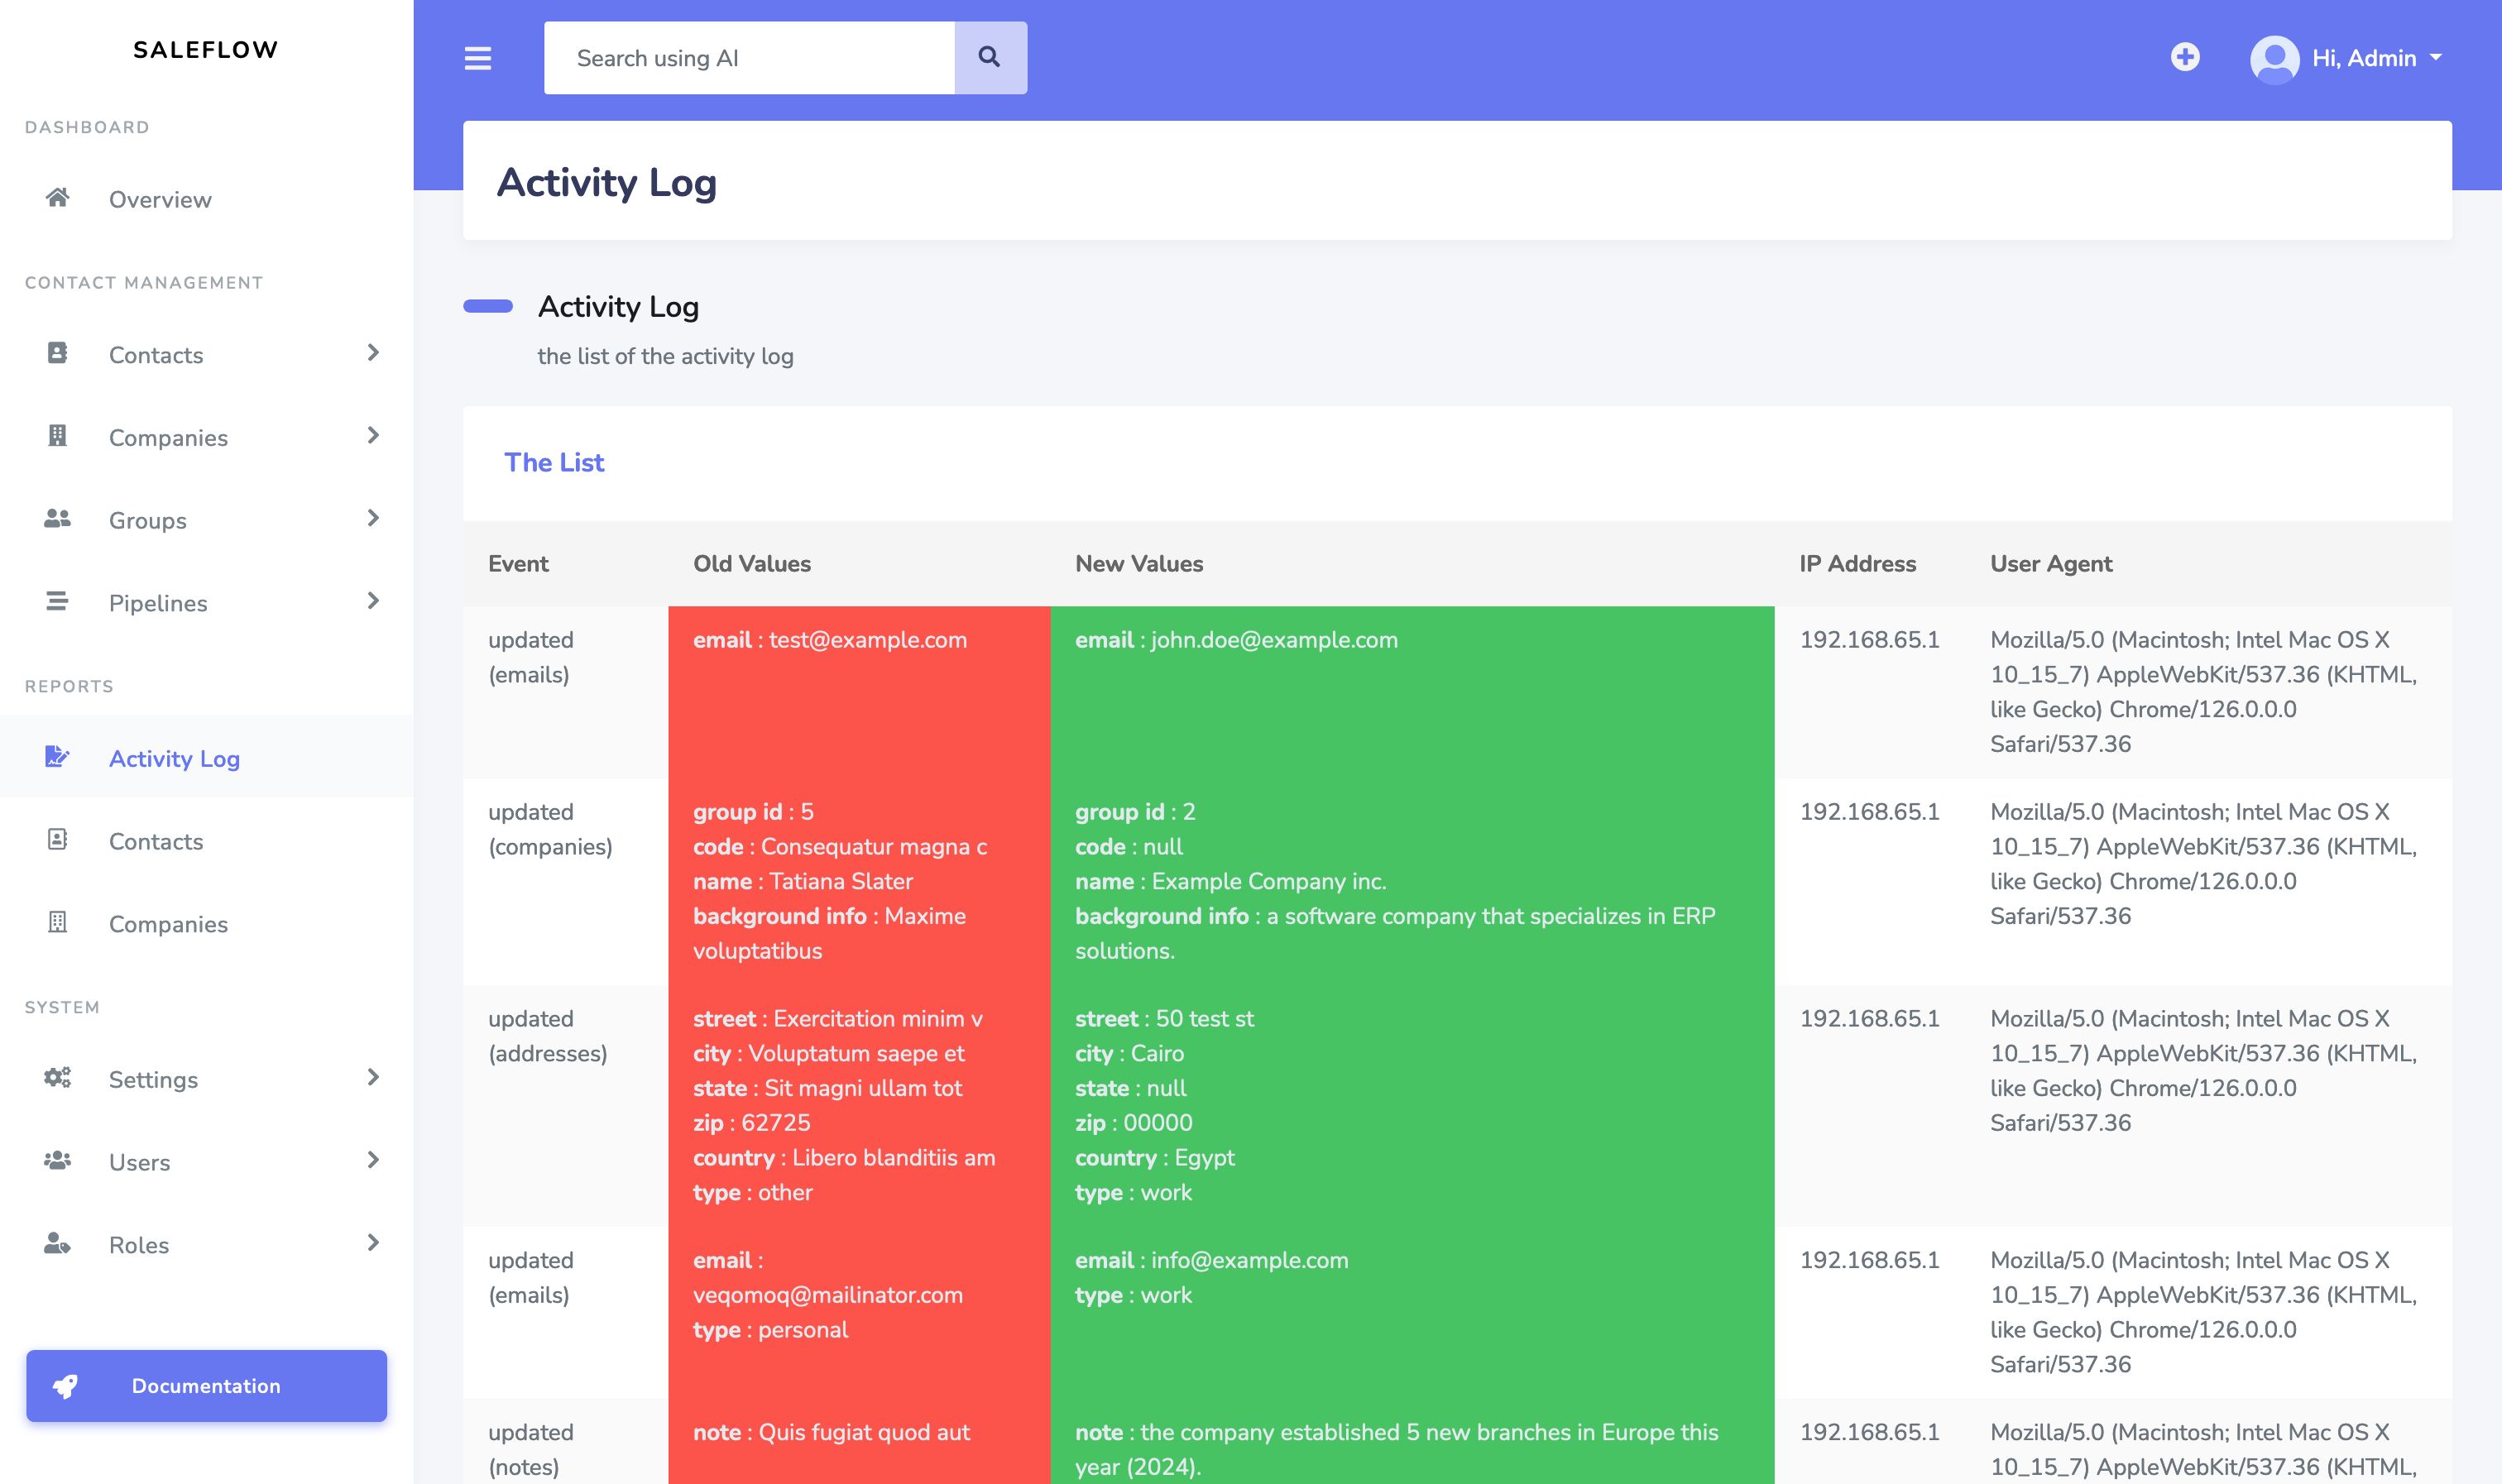Expand the Users submenu chevron
This screenshot has height=1484, width=2502.
point(373,1161)
